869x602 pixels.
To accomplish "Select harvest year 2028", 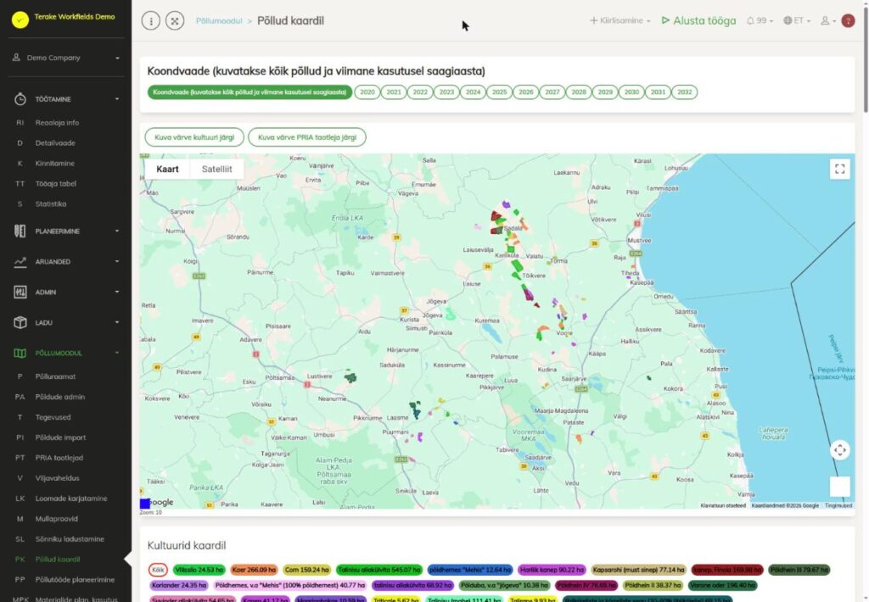I will pyautogui.click(x=579, y=92).
